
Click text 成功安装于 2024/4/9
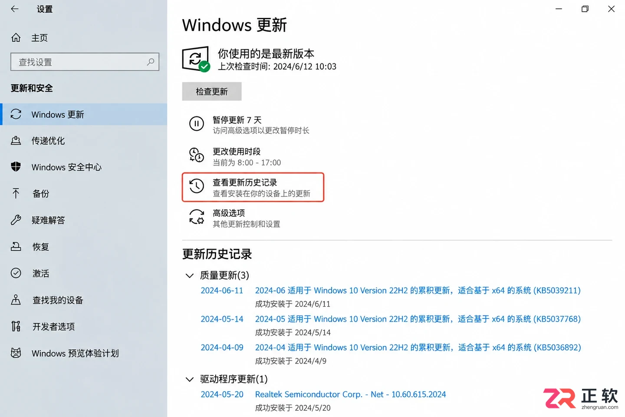pyautogui.click(x=290, y=361)
